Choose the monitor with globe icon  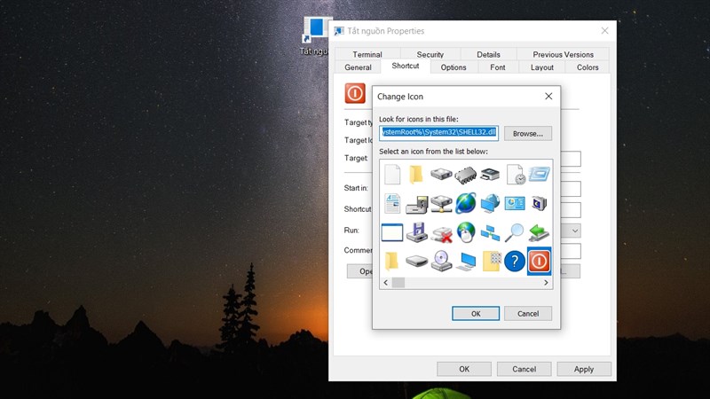pyautogui.click(x=490, y=204)
